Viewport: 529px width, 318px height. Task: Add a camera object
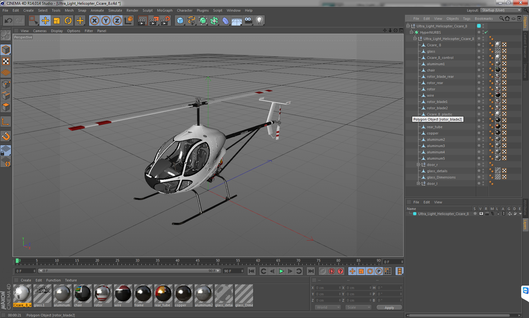[248, 21]
